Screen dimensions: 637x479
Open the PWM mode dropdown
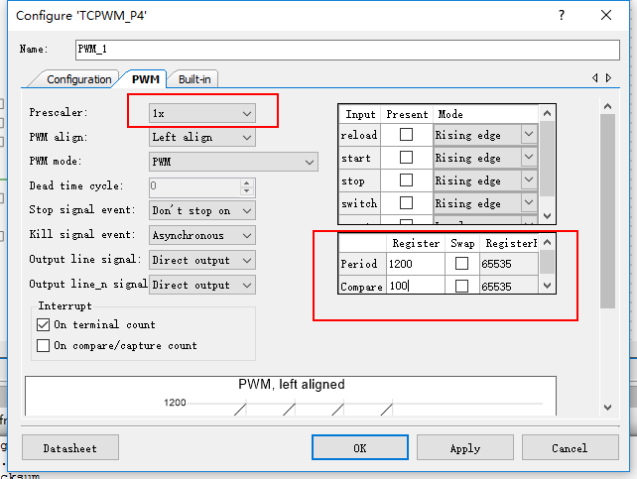(233, 161)
